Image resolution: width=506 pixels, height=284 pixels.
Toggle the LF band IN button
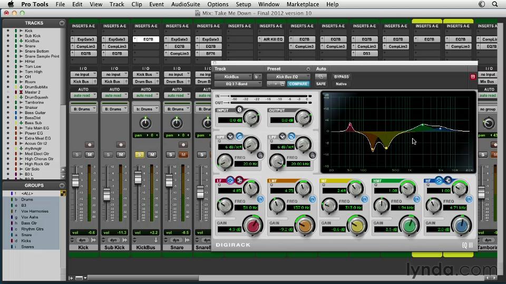(260, 199)
